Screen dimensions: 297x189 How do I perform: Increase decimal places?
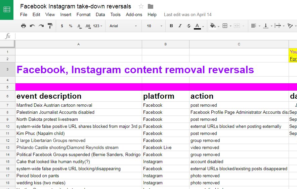[88, 26]
